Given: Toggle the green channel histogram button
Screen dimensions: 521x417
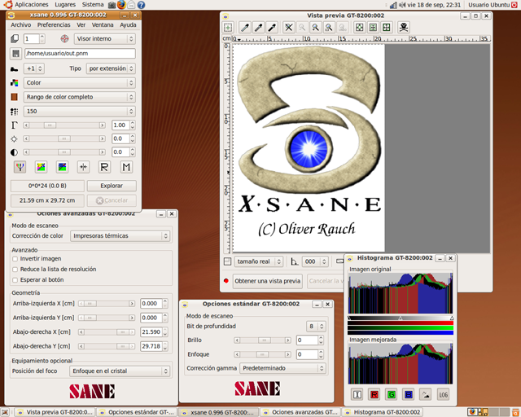Looking at the screenshot, I should tap(392, 394).
